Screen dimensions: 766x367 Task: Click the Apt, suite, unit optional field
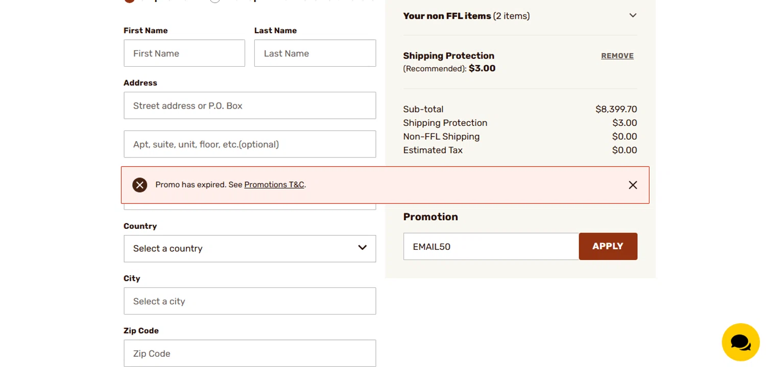[x=249, y=144]
